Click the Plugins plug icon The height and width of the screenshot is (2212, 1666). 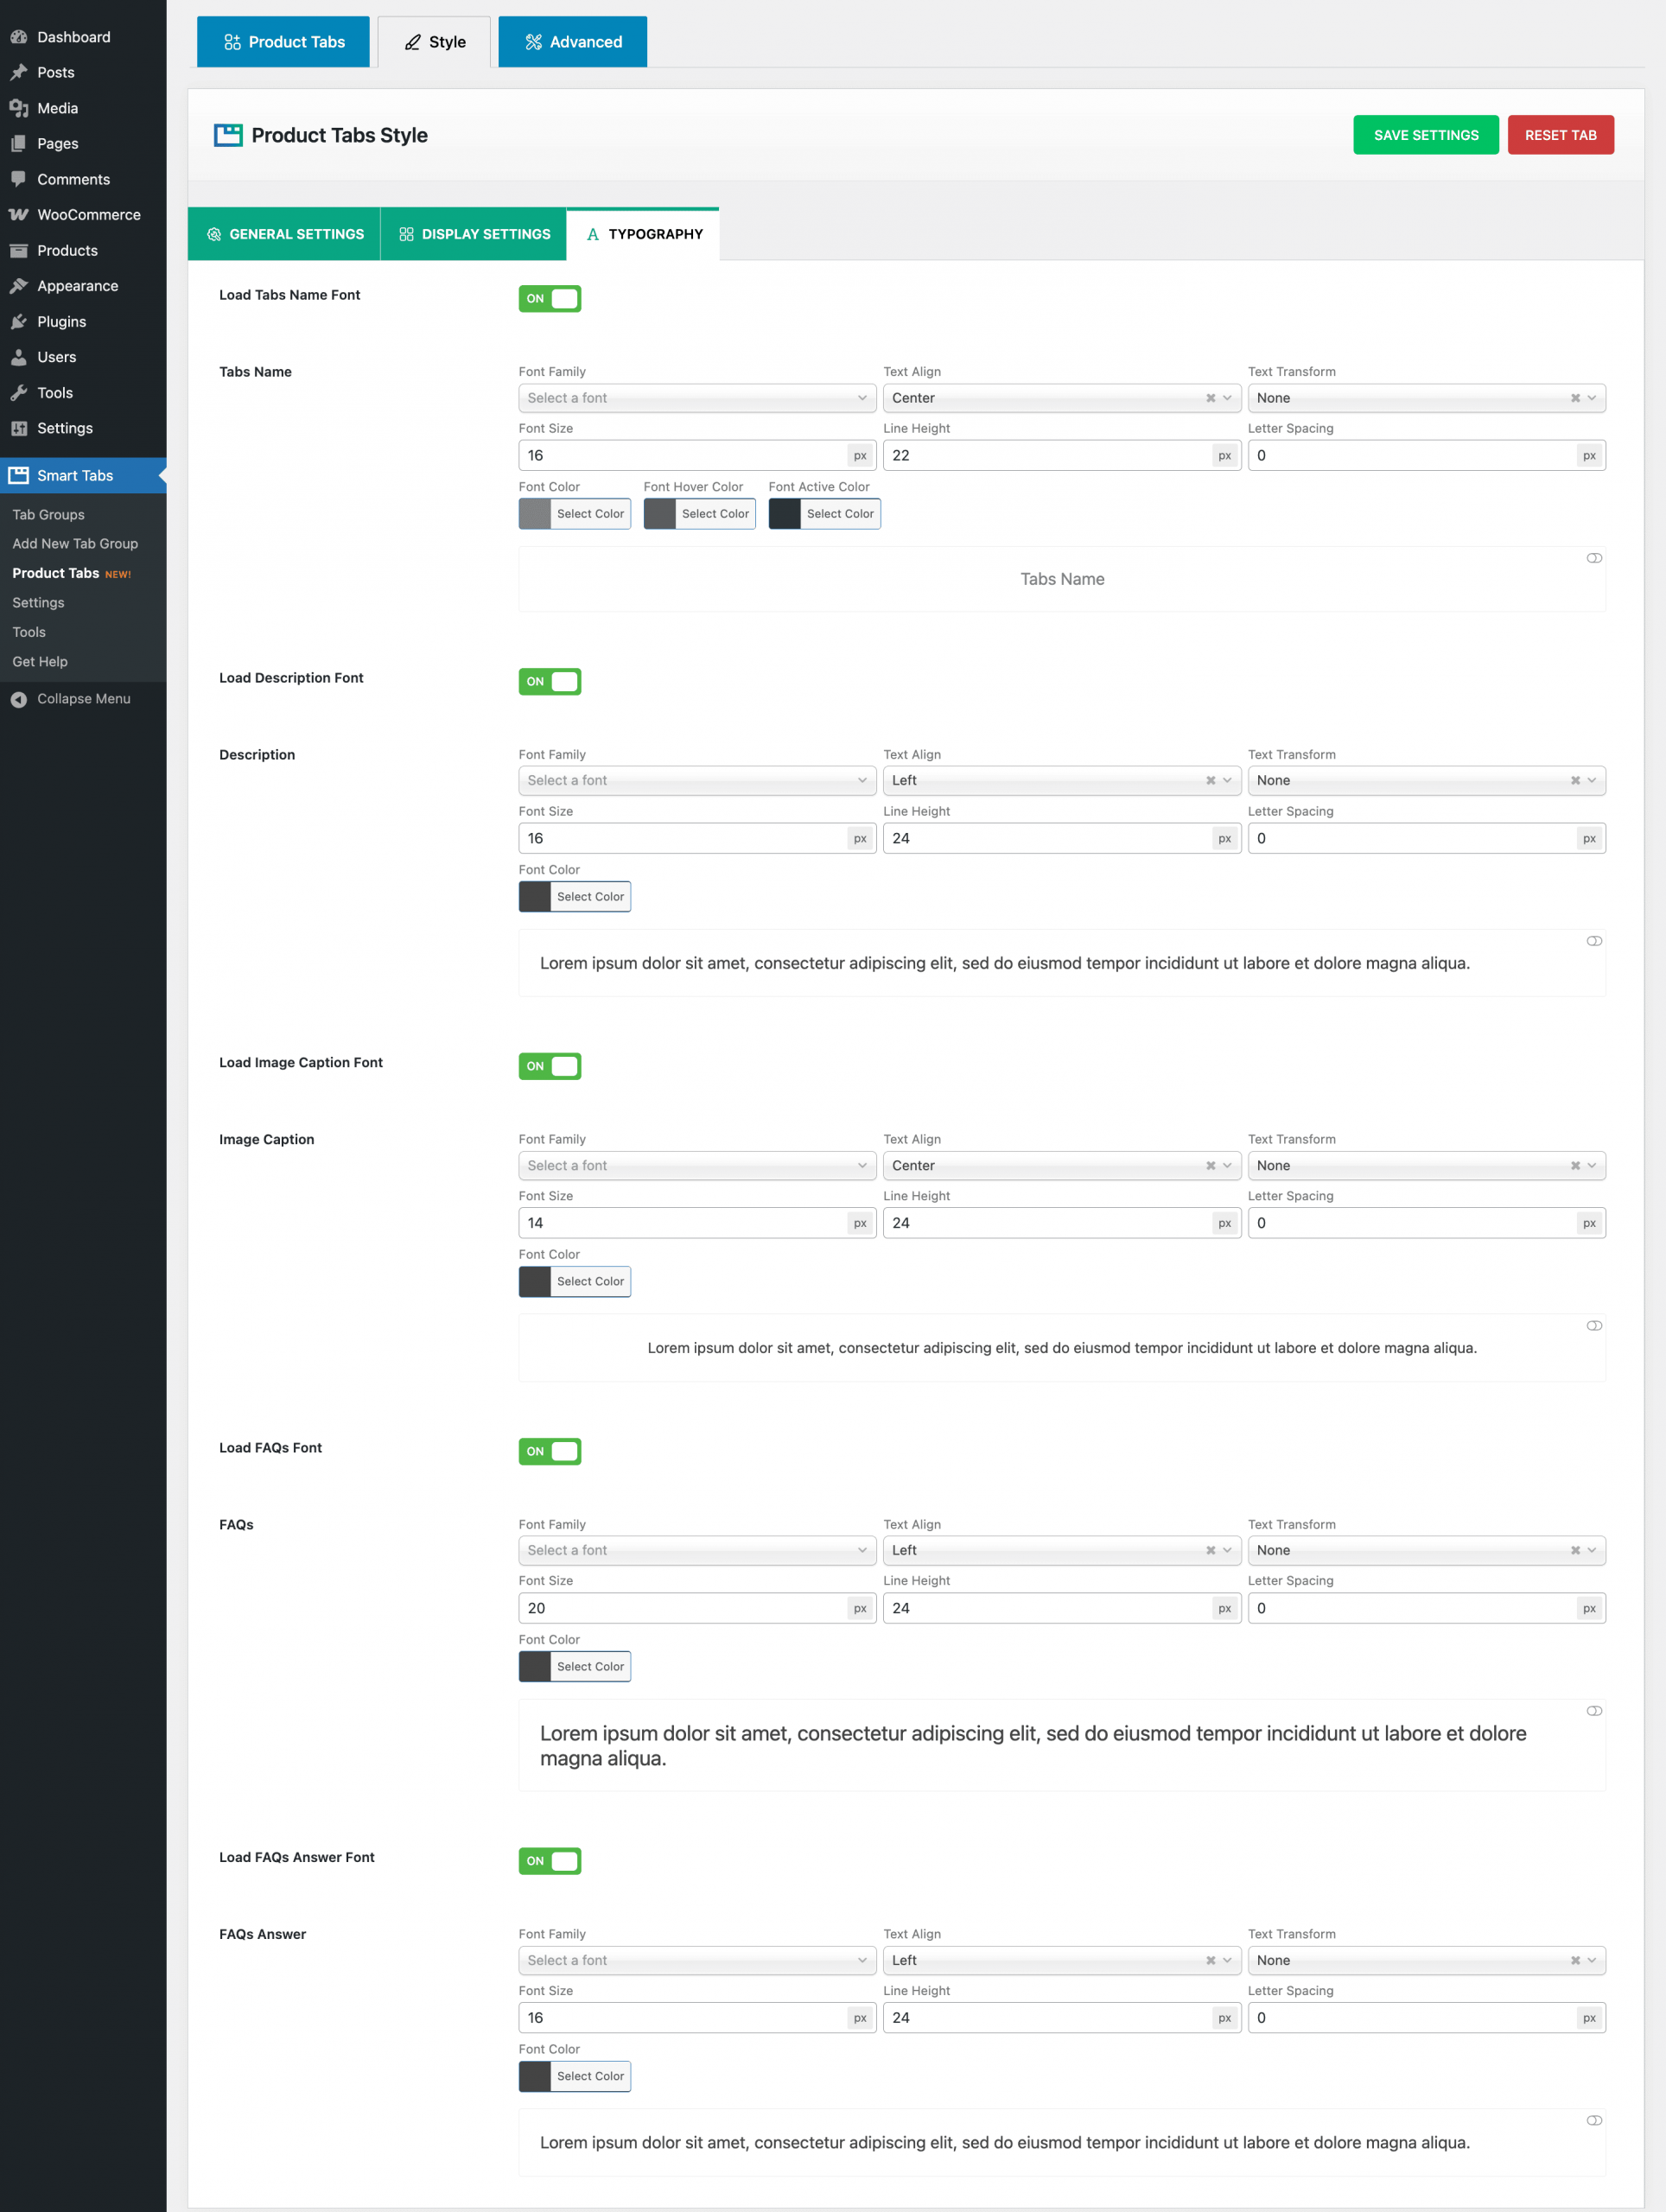tap(19, 322)
